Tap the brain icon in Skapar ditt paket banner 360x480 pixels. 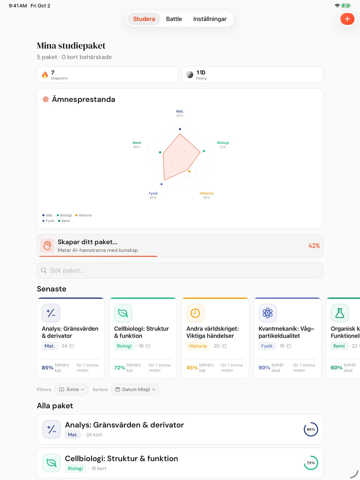coord(47,245)
